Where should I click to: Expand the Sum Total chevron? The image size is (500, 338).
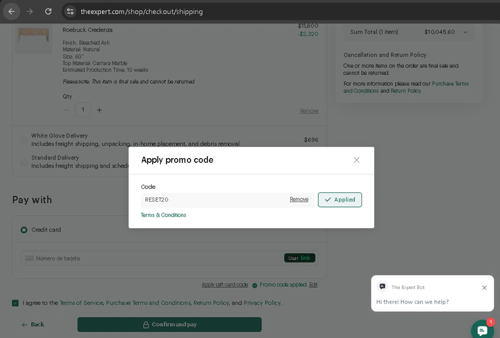pyautogui.click(x=465, y=32)
